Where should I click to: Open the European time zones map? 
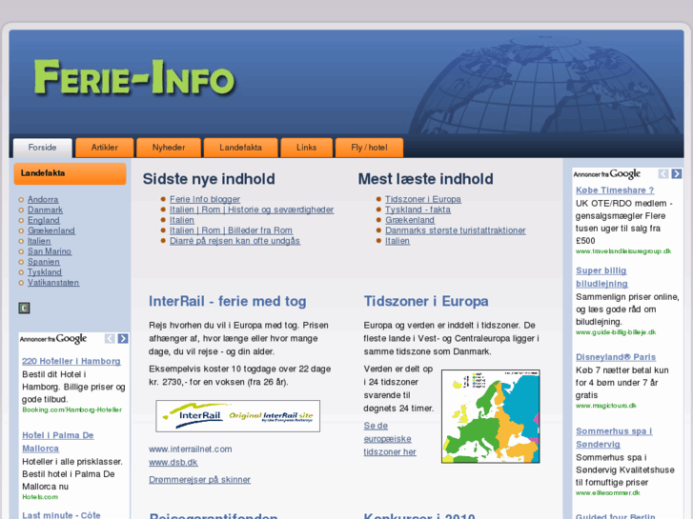tap(491, 416)
